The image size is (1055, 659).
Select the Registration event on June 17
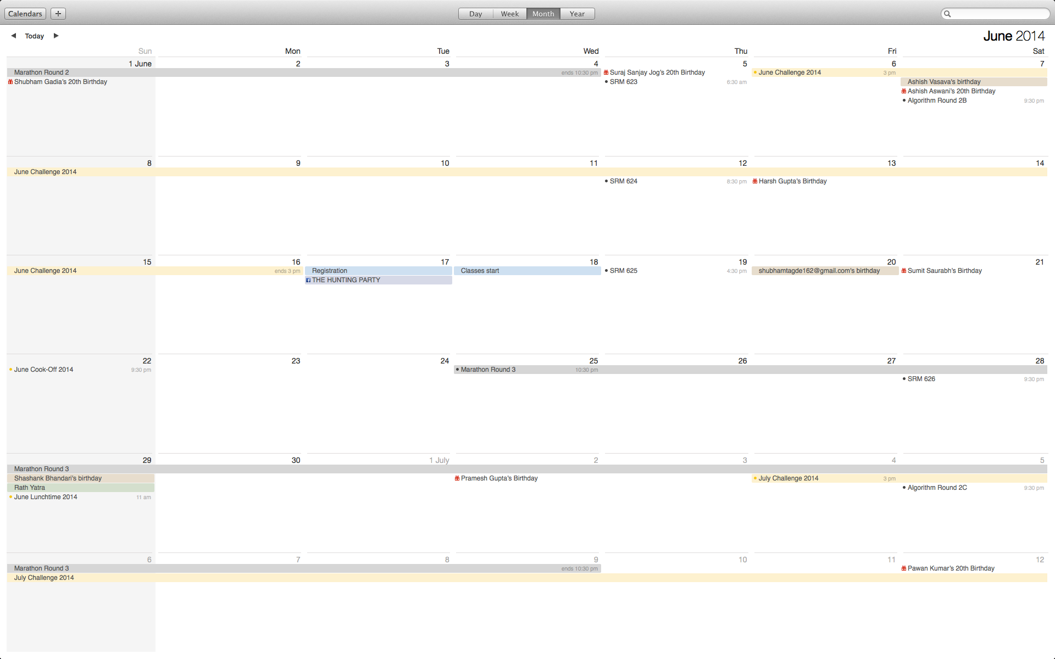[x=330, y=271]
